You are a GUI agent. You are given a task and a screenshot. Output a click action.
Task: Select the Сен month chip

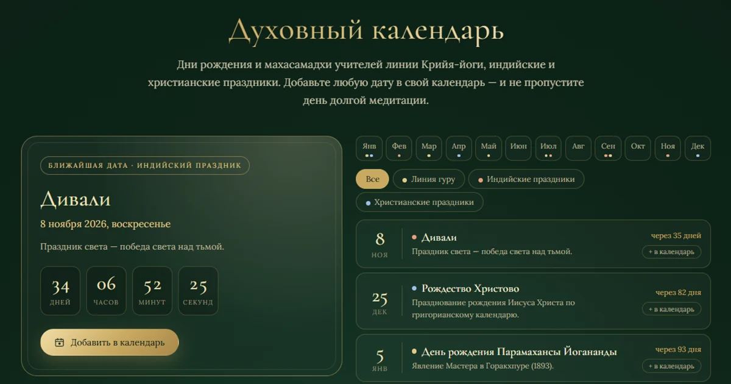coord(608,148)
